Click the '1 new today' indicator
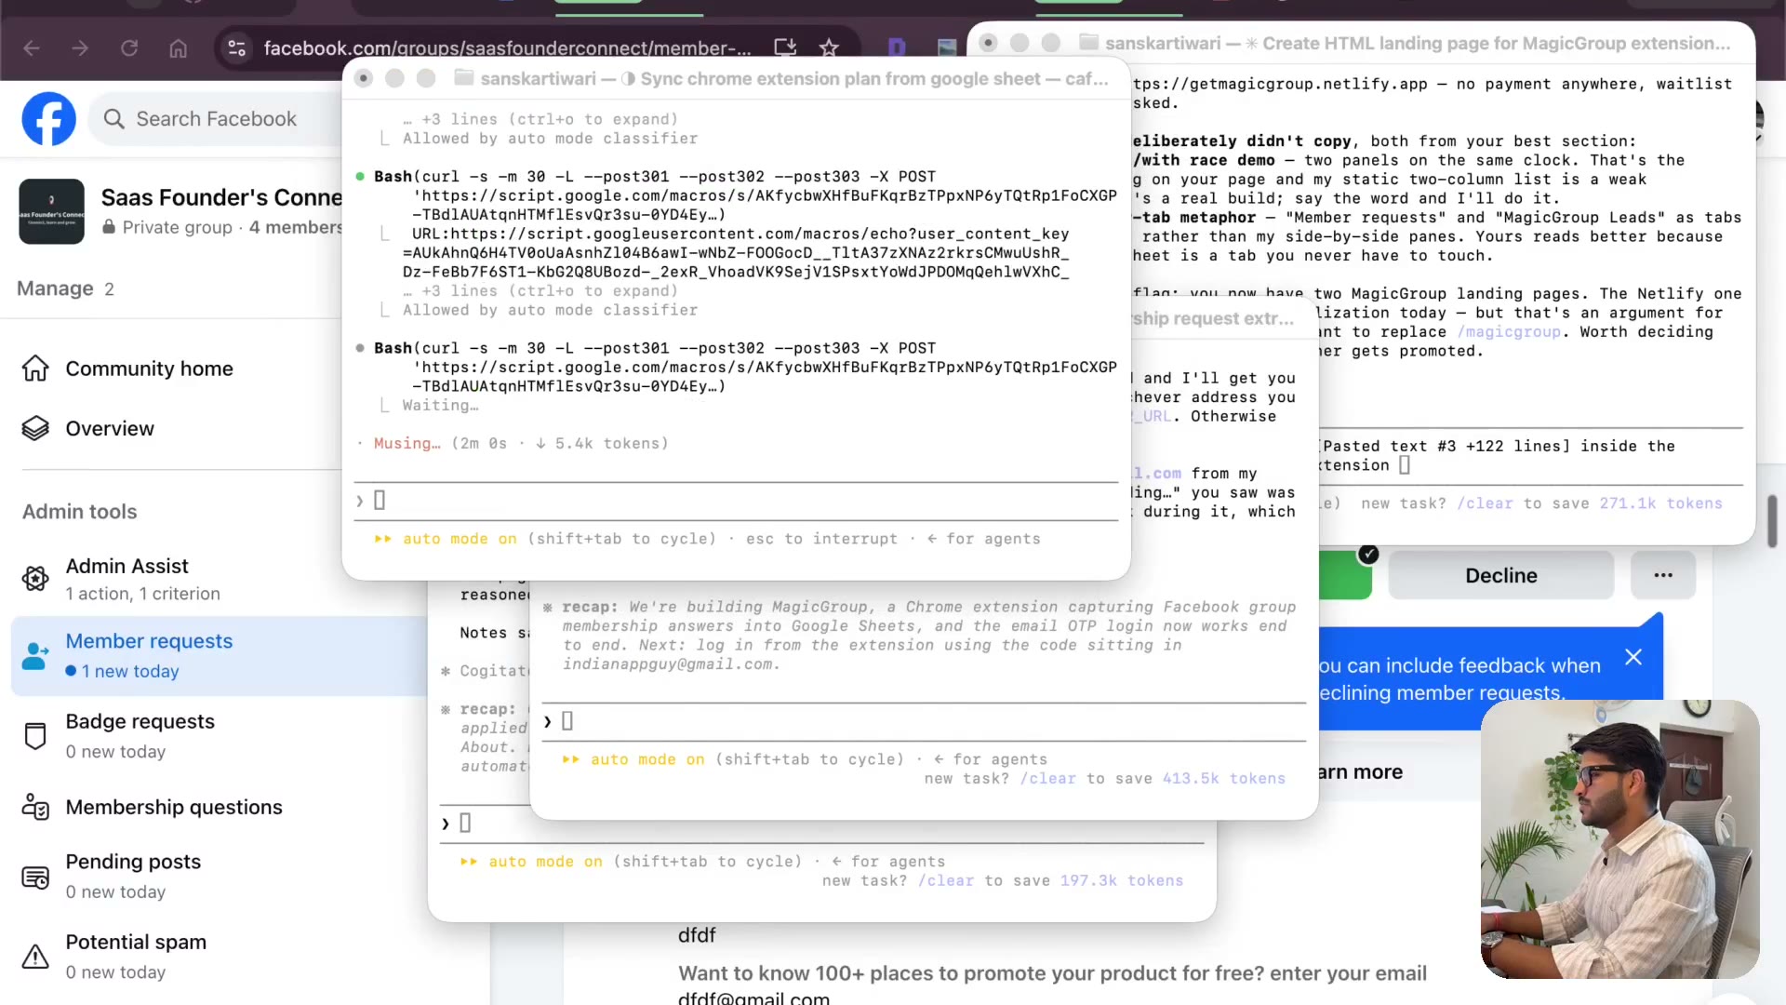This screenshot has height=1005, width=1786. [x=123, y=671]
